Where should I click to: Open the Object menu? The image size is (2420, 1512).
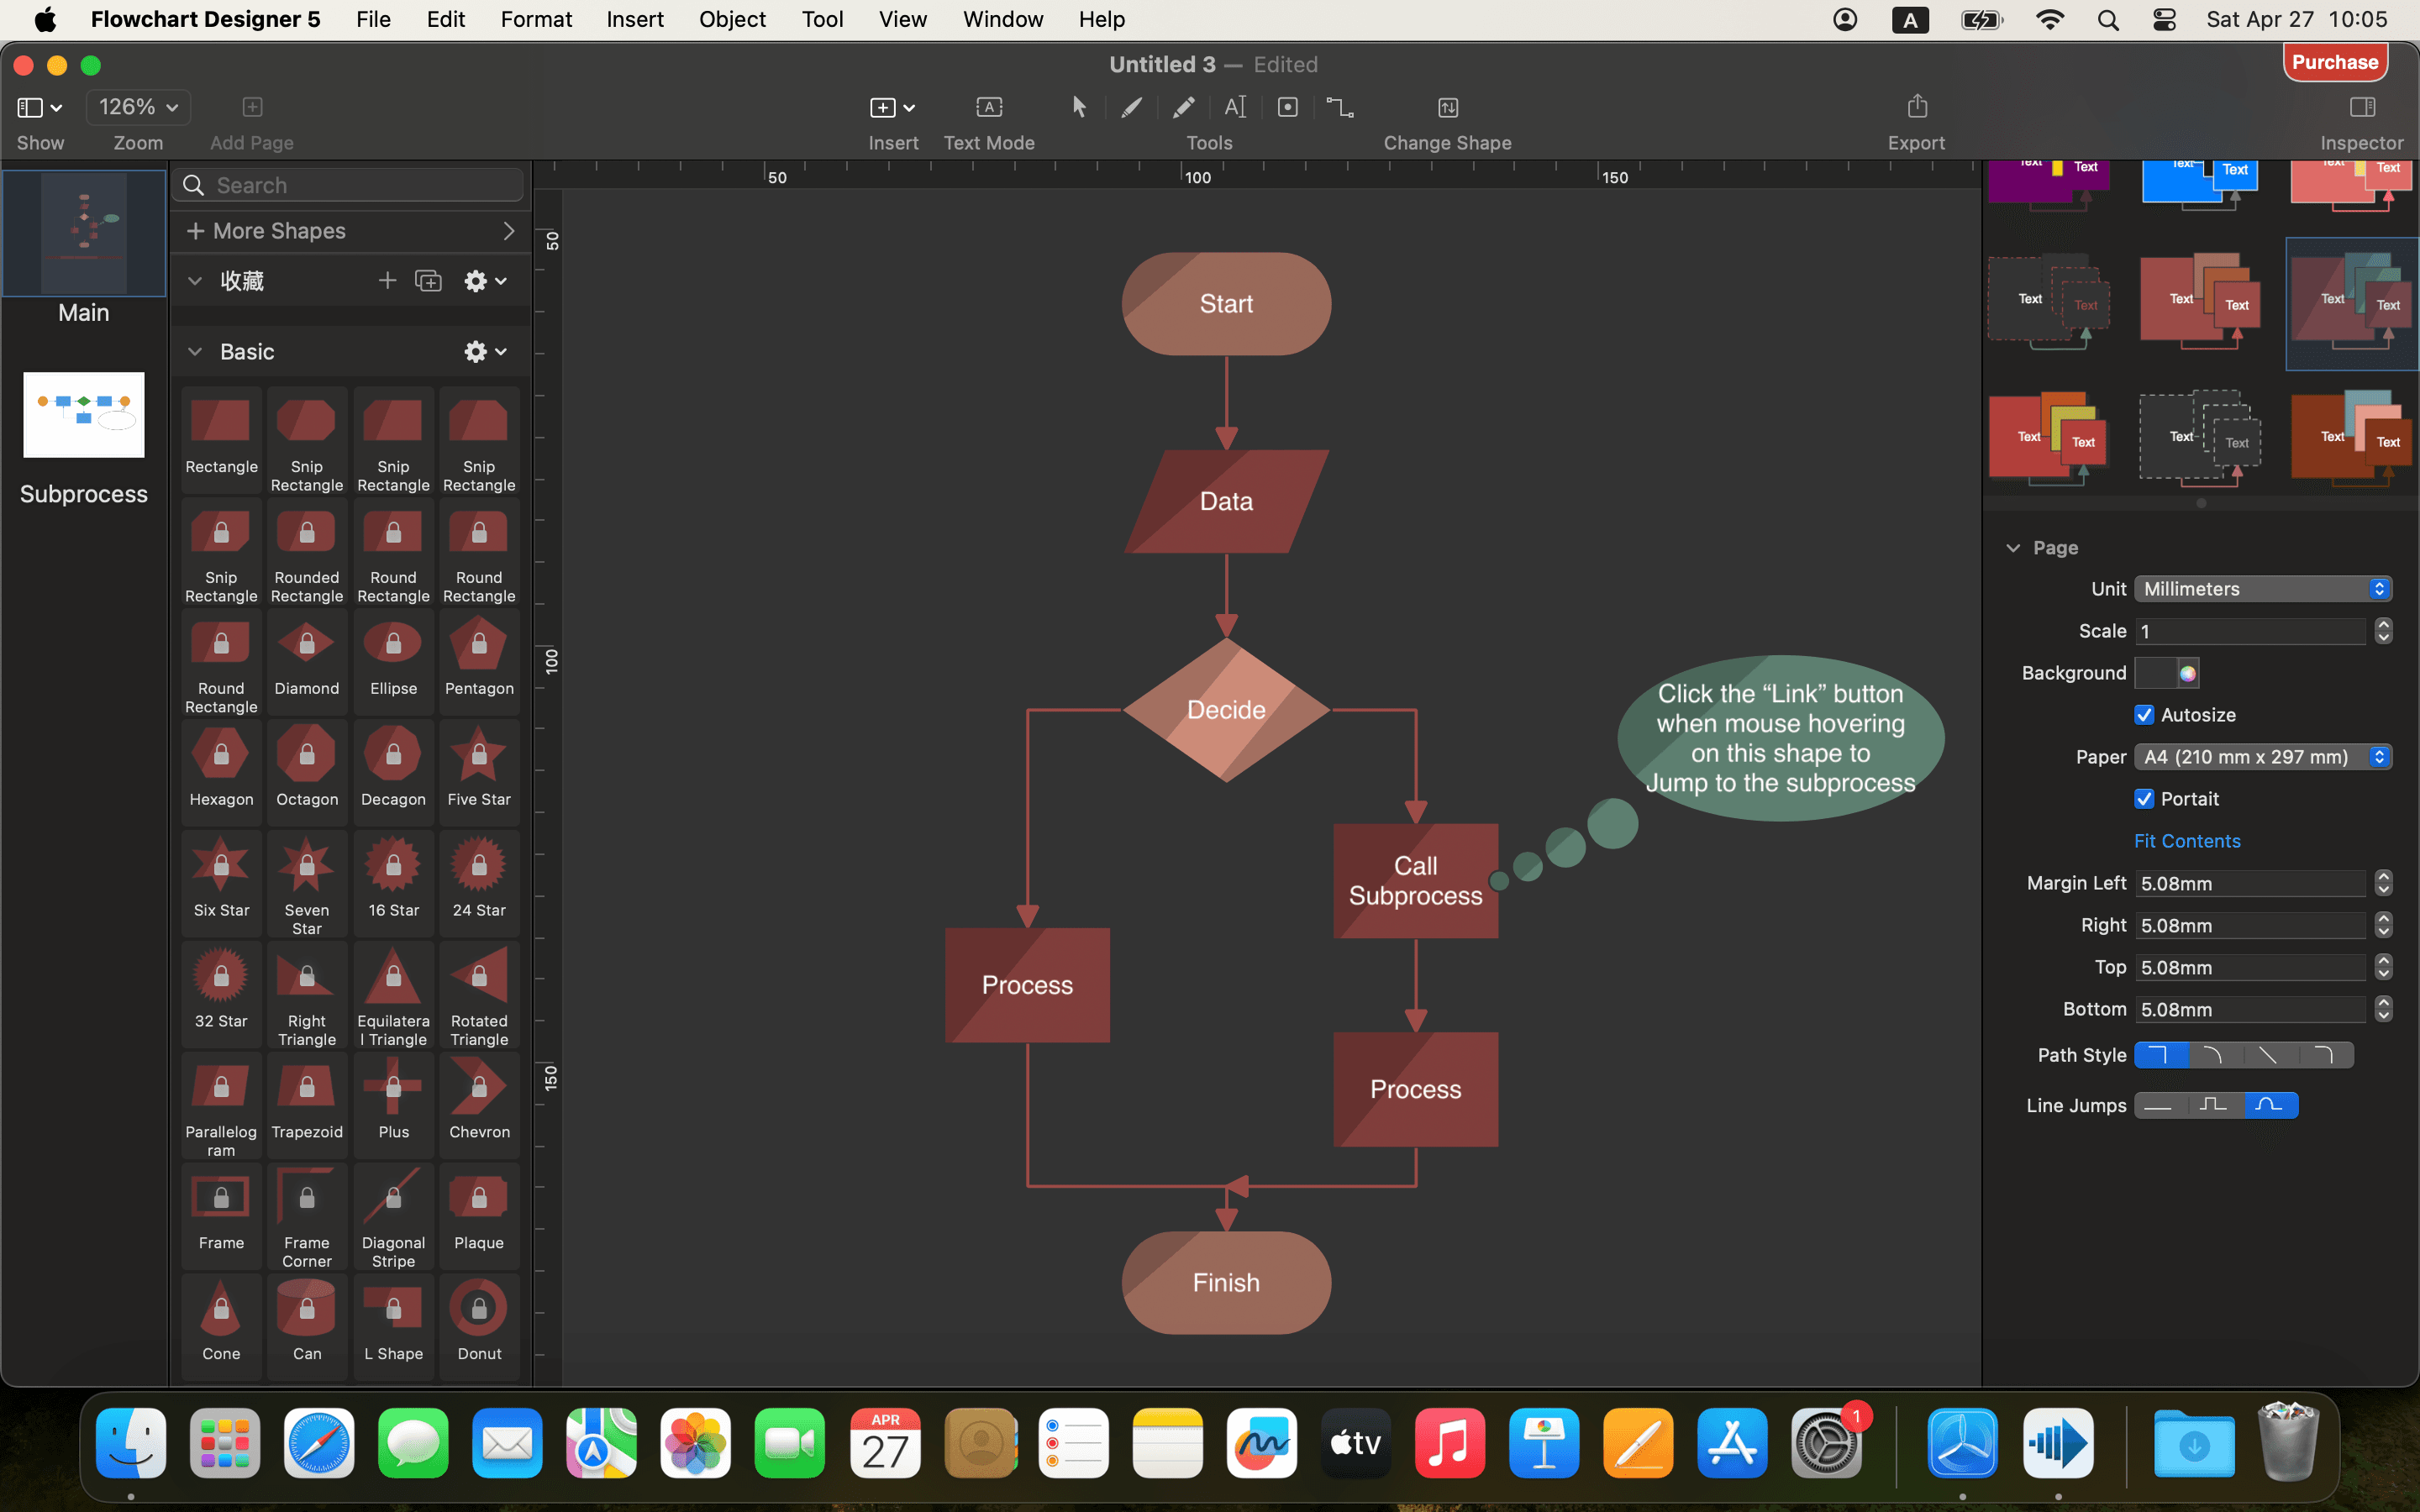coord(732,19)
